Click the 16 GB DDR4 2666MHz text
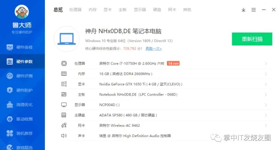Screen dimensions: 280x150 pyautogui.click(x=126, y=74)
